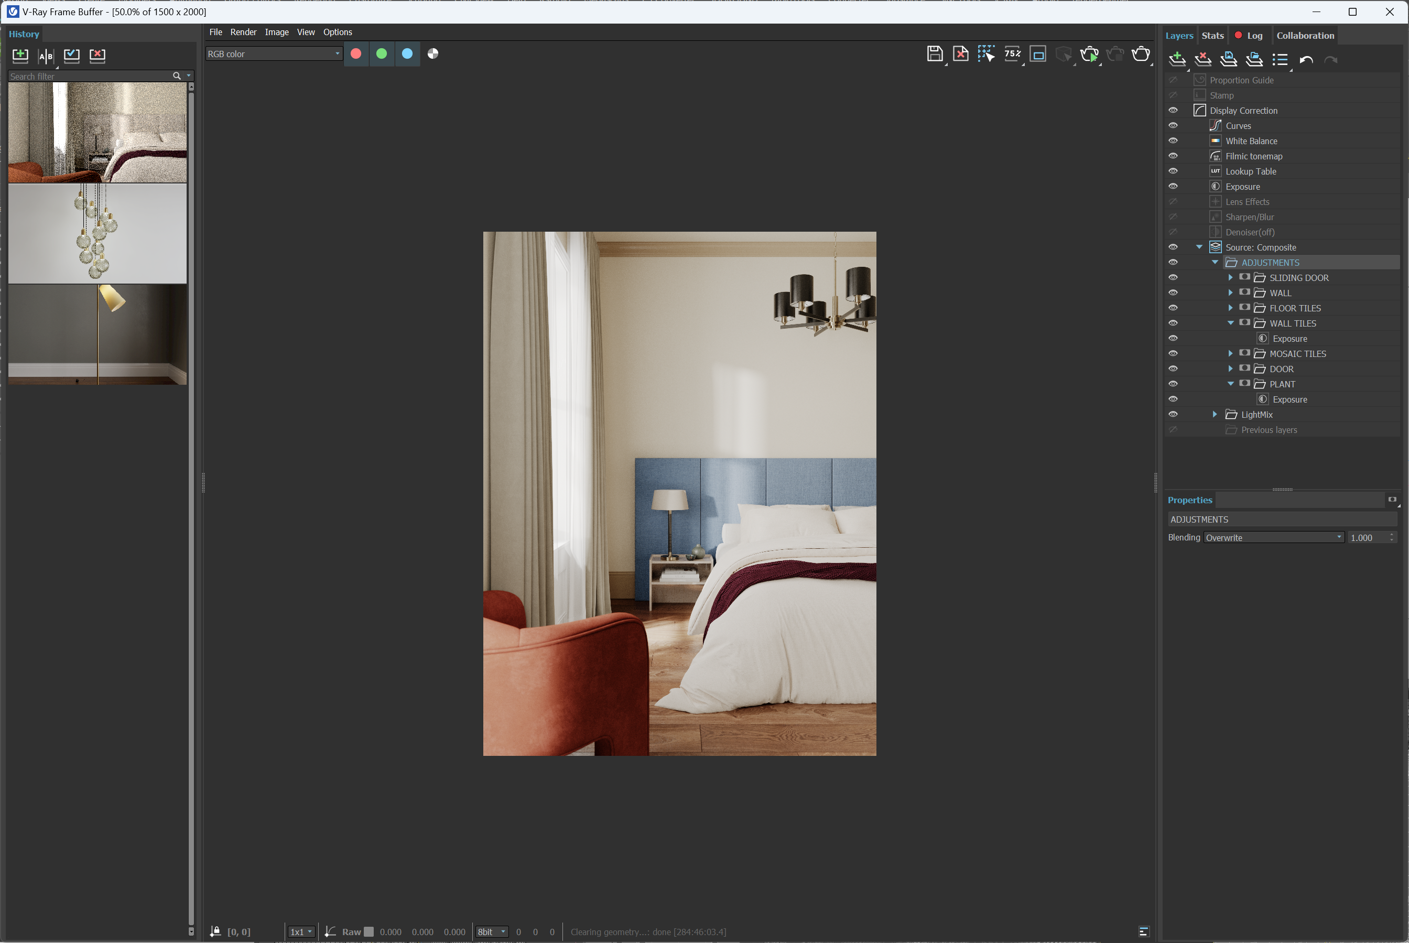Switch to the Collaboration tab
Screen dimensions: 1409x943
(x=1305, y=36)
